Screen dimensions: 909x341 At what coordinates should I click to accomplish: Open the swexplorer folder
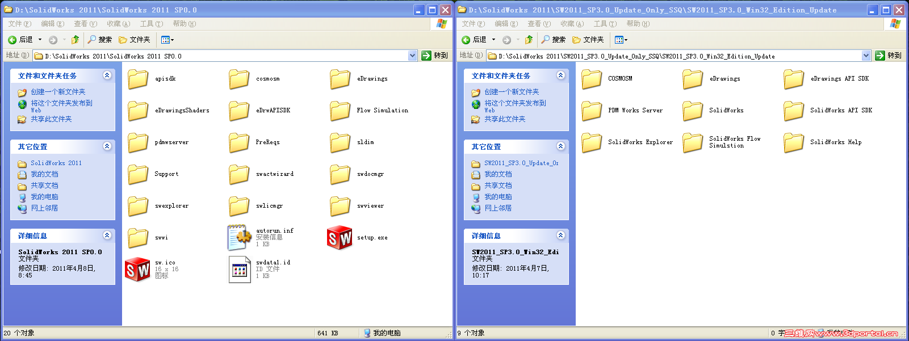point(138,206)
